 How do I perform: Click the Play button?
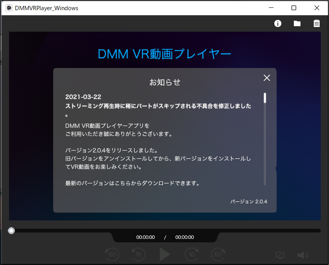pos(165,254)
